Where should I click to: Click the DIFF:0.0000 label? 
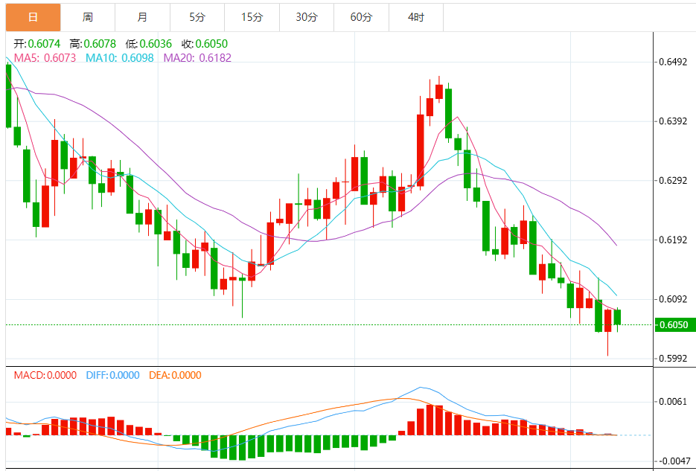point(112,375)
